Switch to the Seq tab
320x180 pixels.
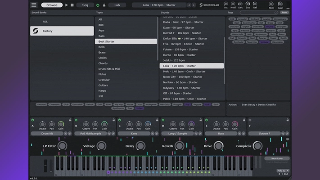click(85, 5)
